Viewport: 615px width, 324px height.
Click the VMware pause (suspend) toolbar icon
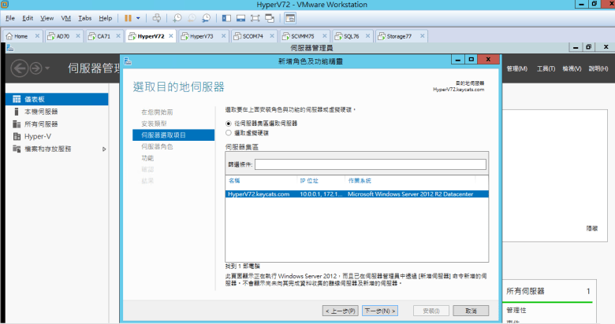(128, 17)
